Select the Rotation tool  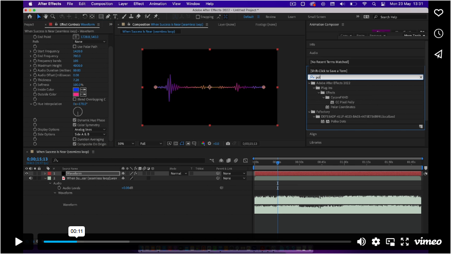[85, 16]
